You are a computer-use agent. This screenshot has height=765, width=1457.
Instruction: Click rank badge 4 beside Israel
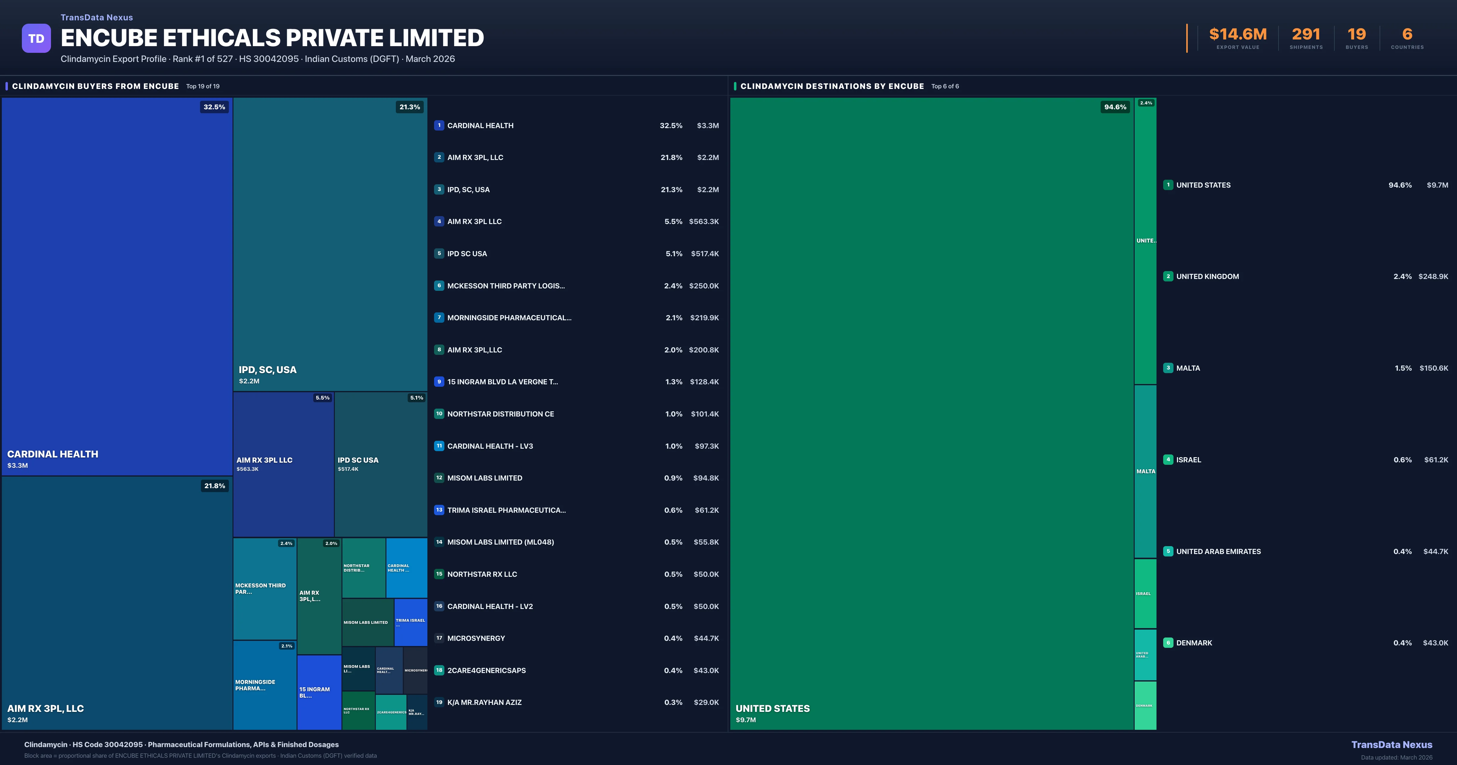tap(1168, 459)
